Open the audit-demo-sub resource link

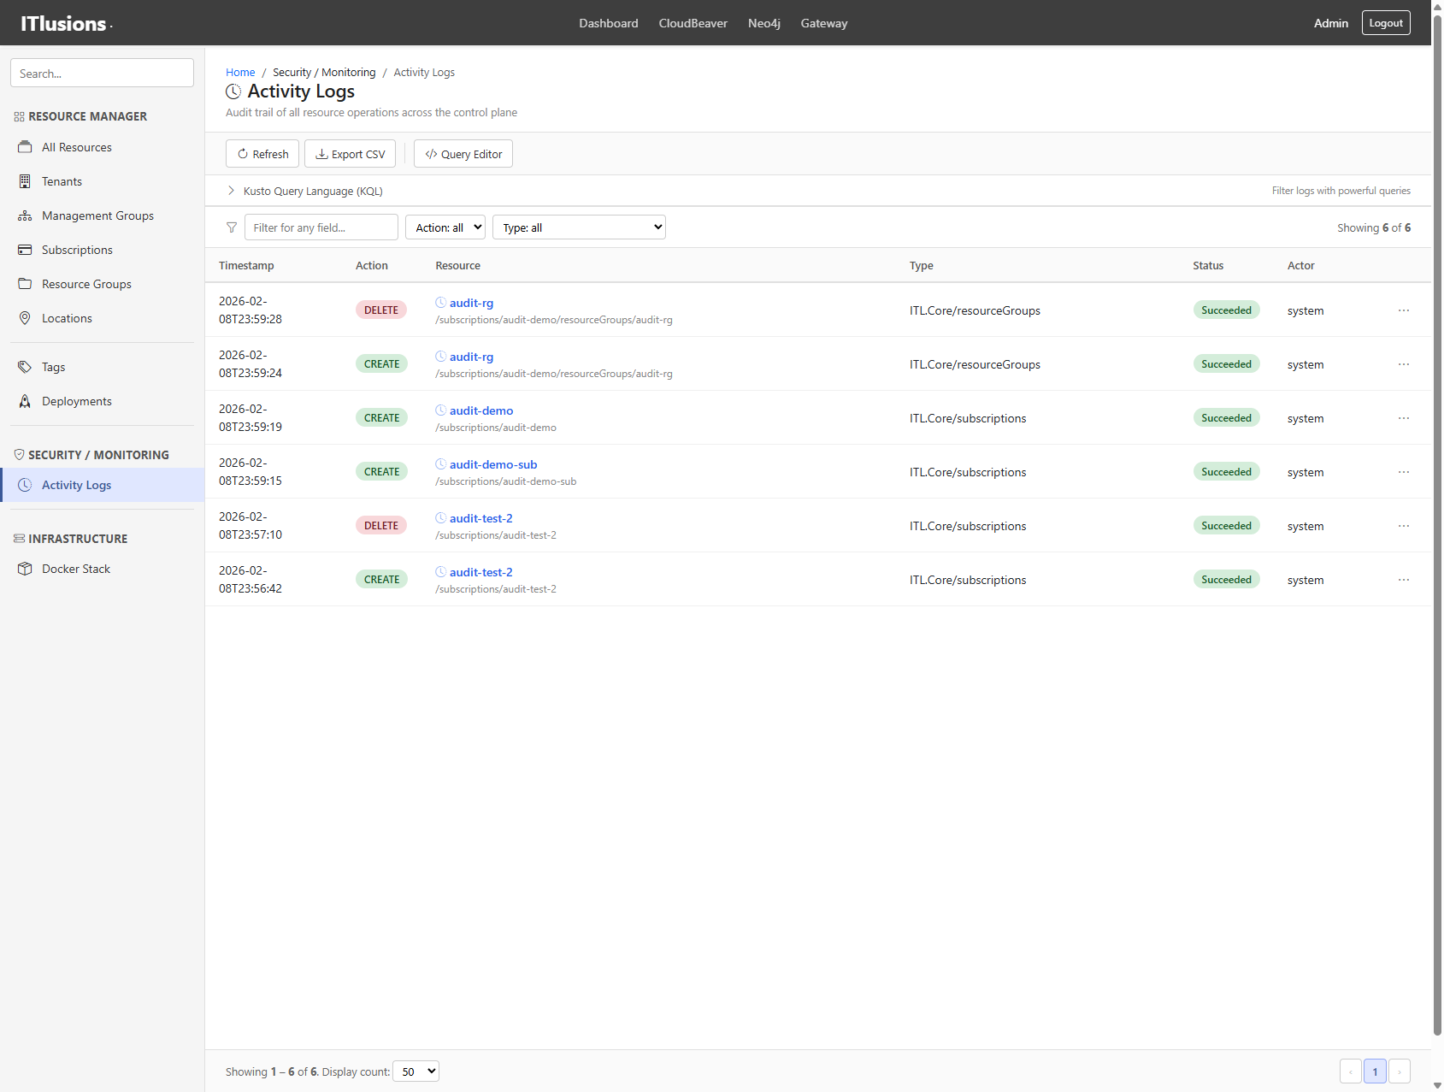click(x=493, y=463)
